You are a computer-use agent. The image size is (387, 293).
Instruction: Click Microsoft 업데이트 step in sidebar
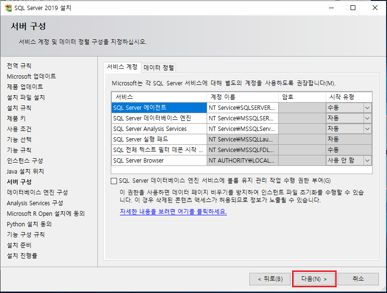31,77
